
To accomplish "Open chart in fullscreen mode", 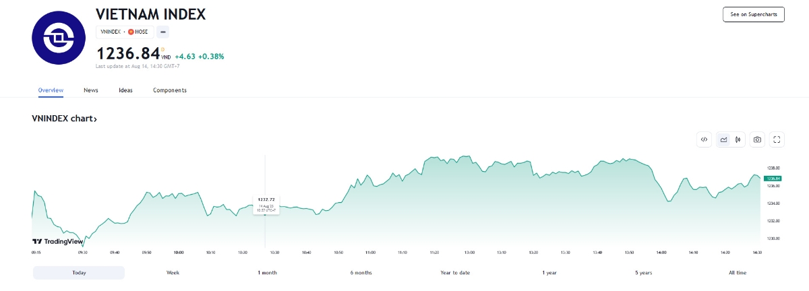I will (777, 139).
